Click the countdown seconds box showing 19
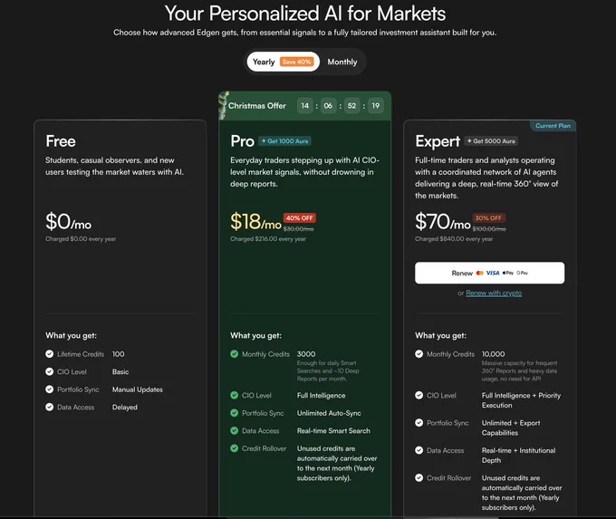616x519 pixels. 376,106
